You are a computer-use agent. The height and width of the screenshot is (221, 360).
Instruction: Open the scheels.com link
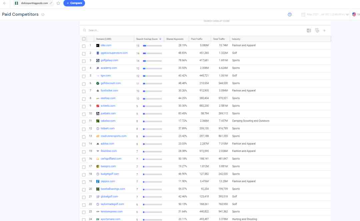click(x=108, y=106)
